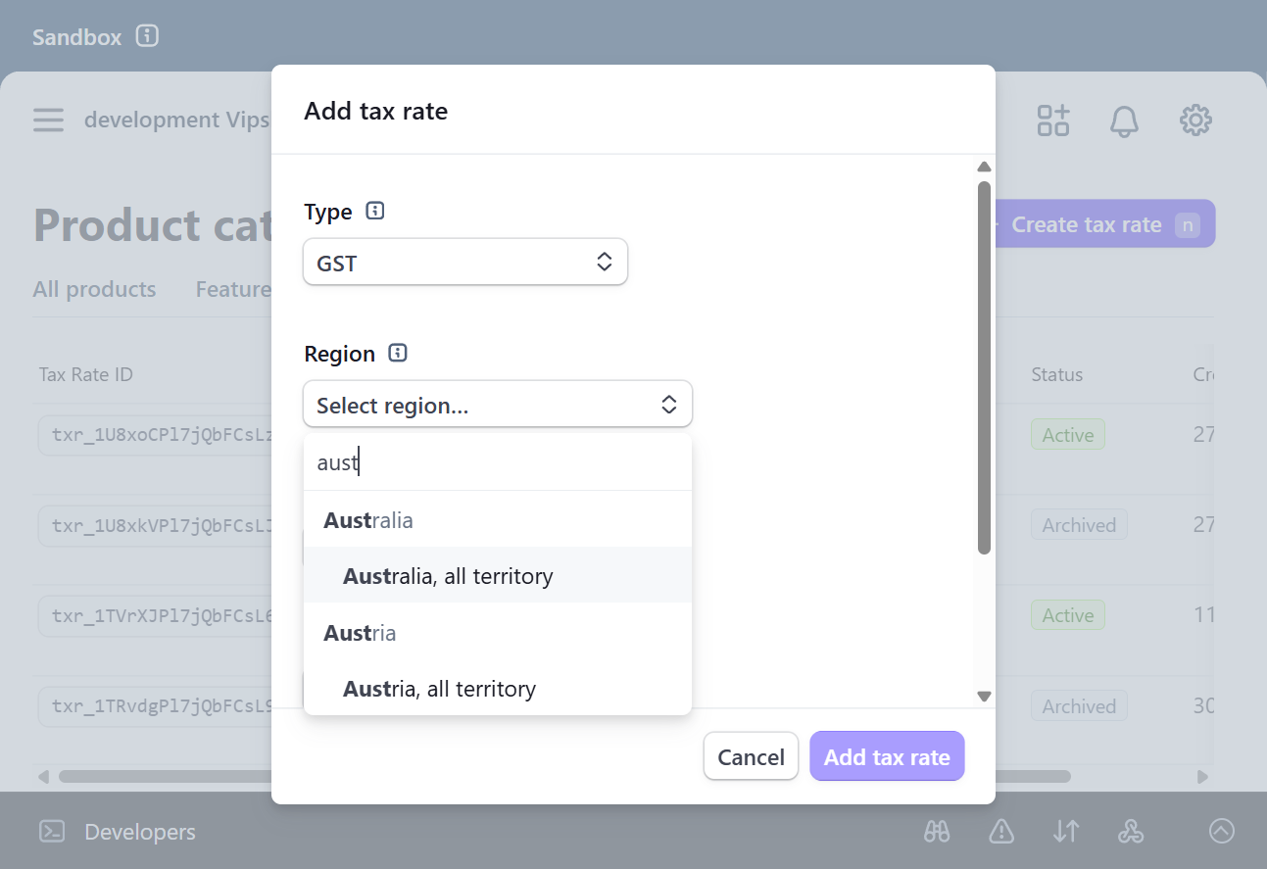Choose Australia, all territory option
The image size is (1267, 869).
(x=498, y=575)
